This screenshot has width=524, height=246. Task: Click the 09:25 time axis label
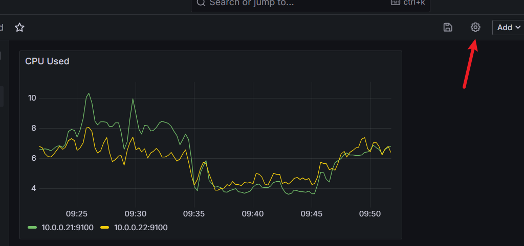(77, 213)
